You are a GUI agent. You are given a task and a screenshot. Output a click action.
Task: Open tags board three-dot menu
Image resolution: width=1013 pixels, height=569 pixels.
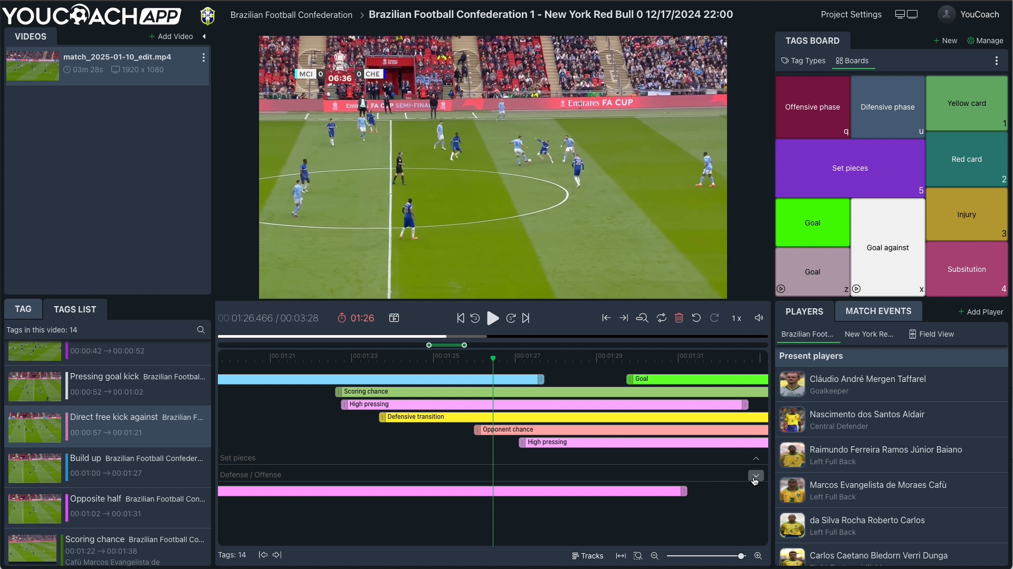point(997,61)
